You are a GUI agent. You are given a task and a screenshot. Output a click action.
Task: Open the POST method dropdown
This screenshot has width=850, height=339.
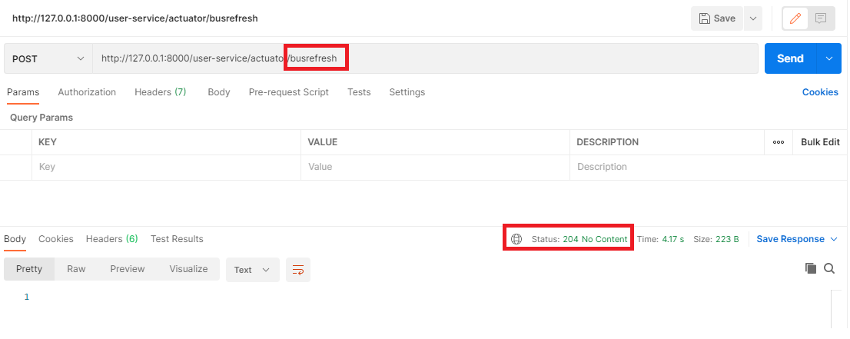[48, 58]
